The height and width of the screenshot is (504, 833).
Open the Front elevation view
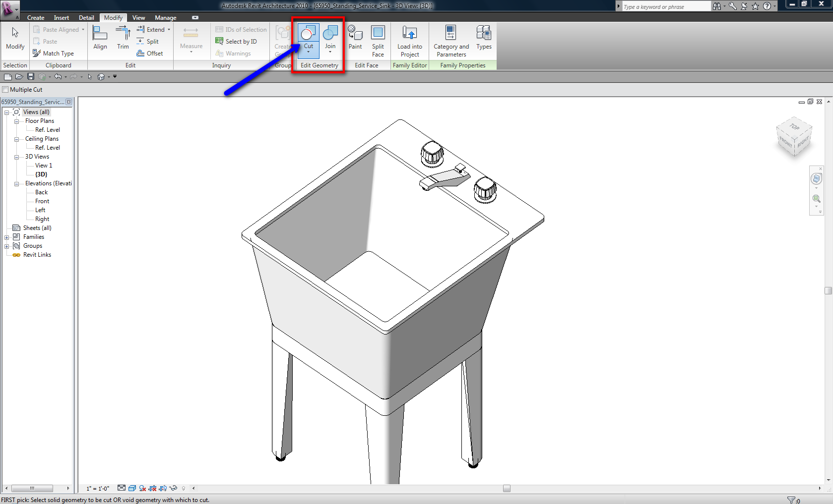(42, 201)
